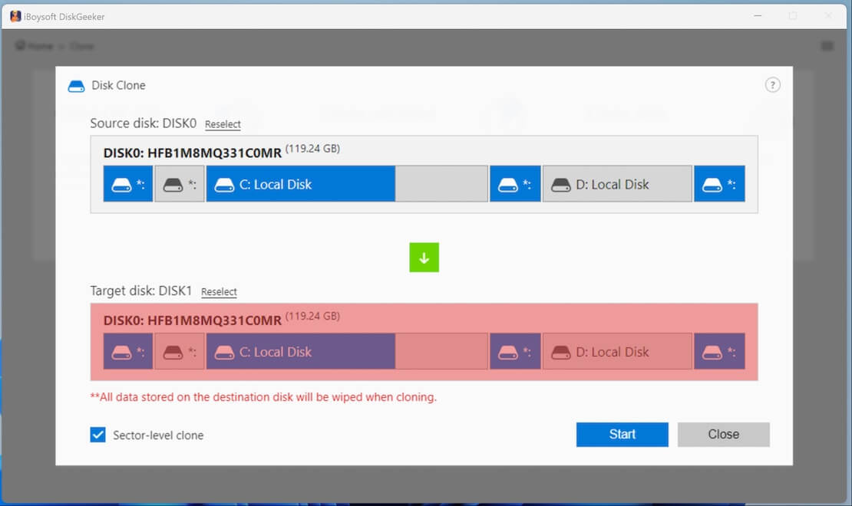This screenshot has height=506, width=852.
Task: Select the partition after C: in the target disk
Action: (515, 352)
